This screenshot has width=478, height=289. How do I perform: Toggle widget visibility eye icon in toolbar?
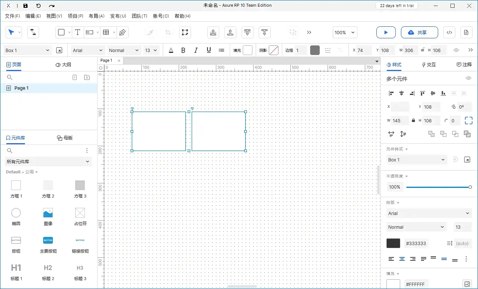coord(456,50)
